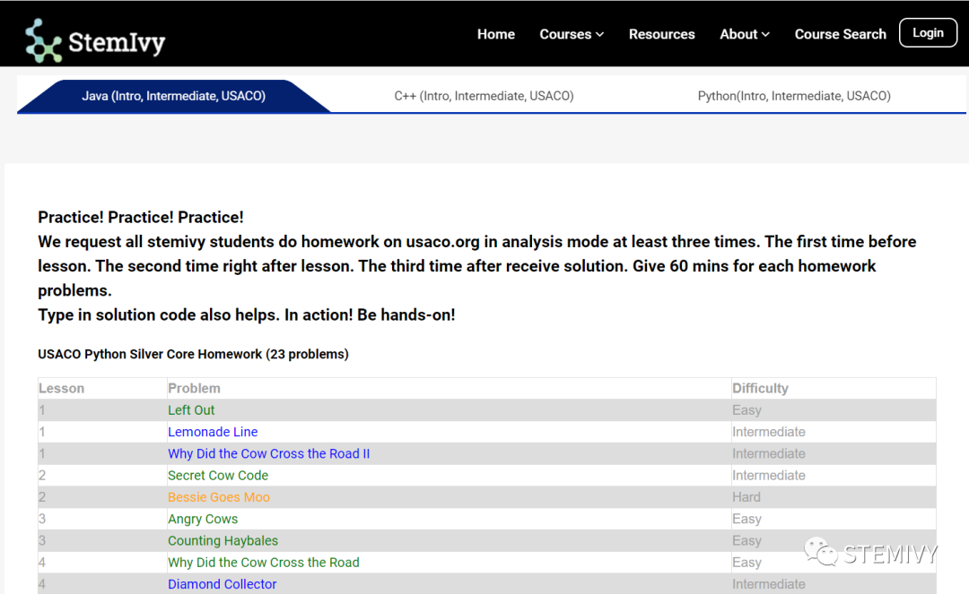This screenshot has width=969, height=594.
Task: Click the Login button
Action: pos(928,33)
